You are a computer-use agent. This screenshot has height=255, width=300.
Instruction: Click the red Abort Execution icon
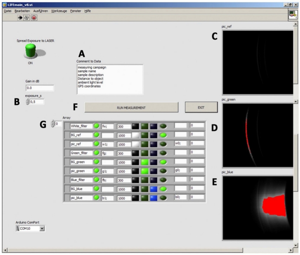(34, 18)
